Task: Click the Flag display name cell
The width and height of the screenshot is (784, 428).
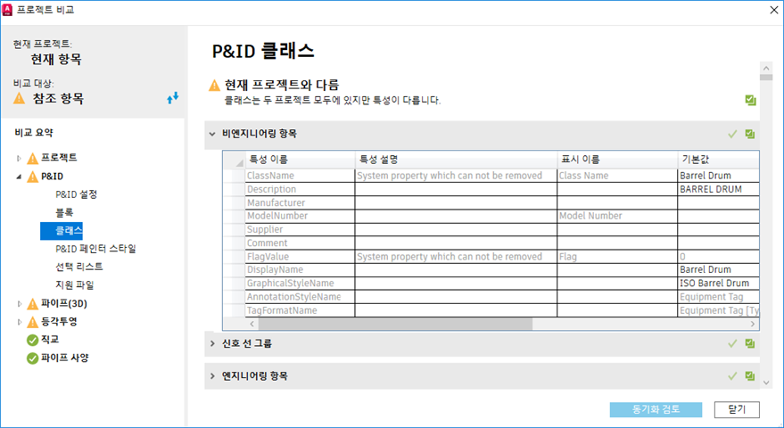Action: tap(617, 257)
